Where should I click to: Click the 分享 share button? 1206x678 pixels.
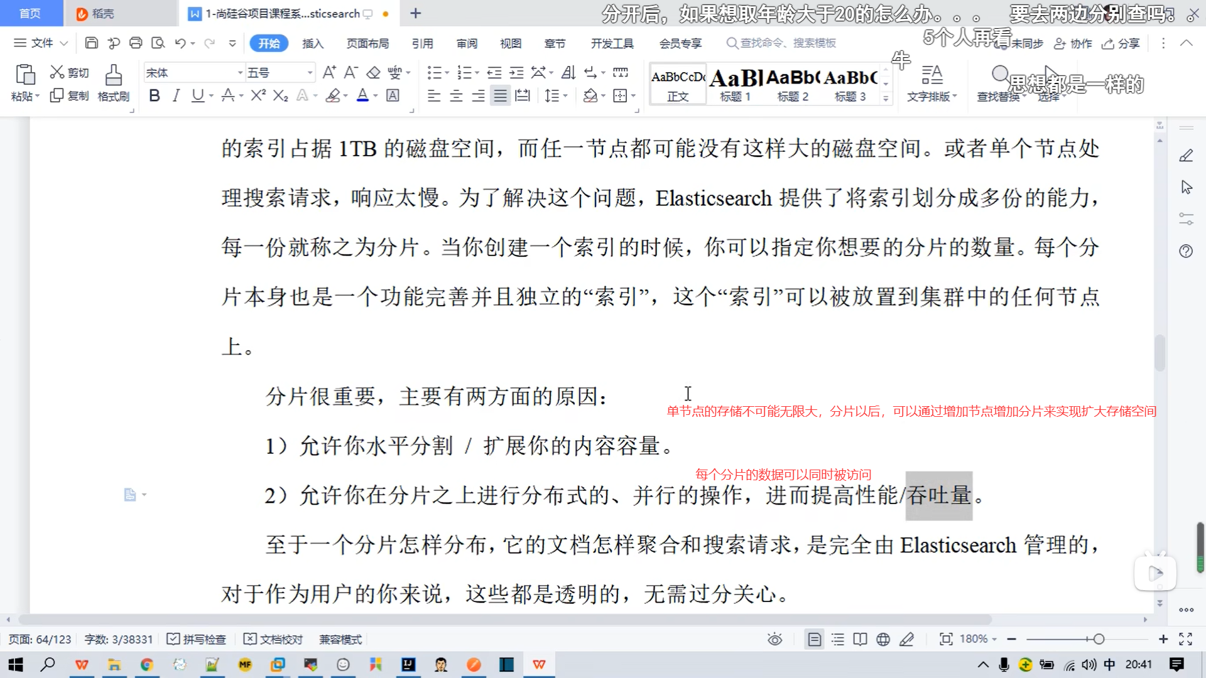1121,43
